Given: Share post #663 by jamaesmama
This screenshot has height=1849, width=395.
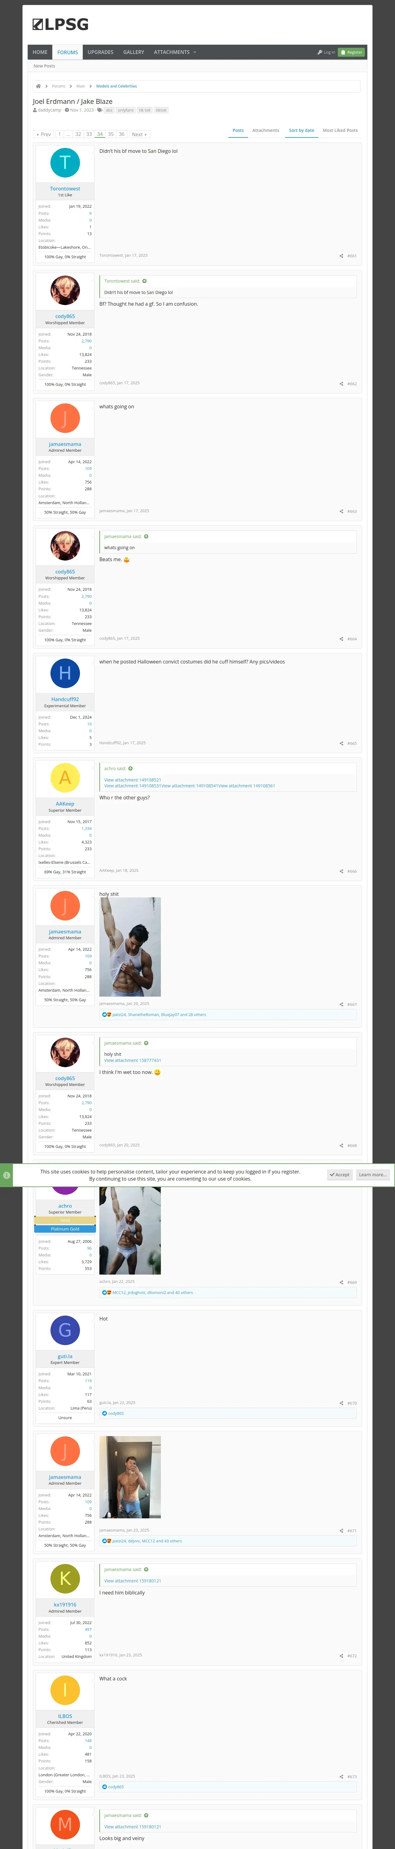Looking at the screenshot, I should 341,511.
